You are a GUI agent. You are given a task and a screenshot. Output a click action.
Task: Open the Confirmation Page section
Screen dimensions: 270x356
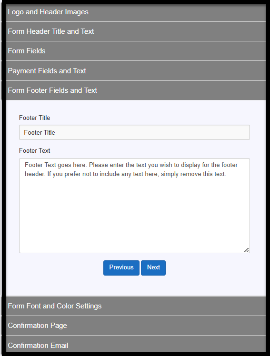[136, 326]
